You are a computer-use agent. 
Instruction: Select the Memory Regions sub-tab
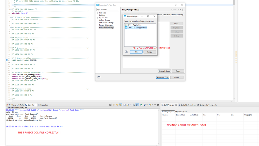(168, 112)
